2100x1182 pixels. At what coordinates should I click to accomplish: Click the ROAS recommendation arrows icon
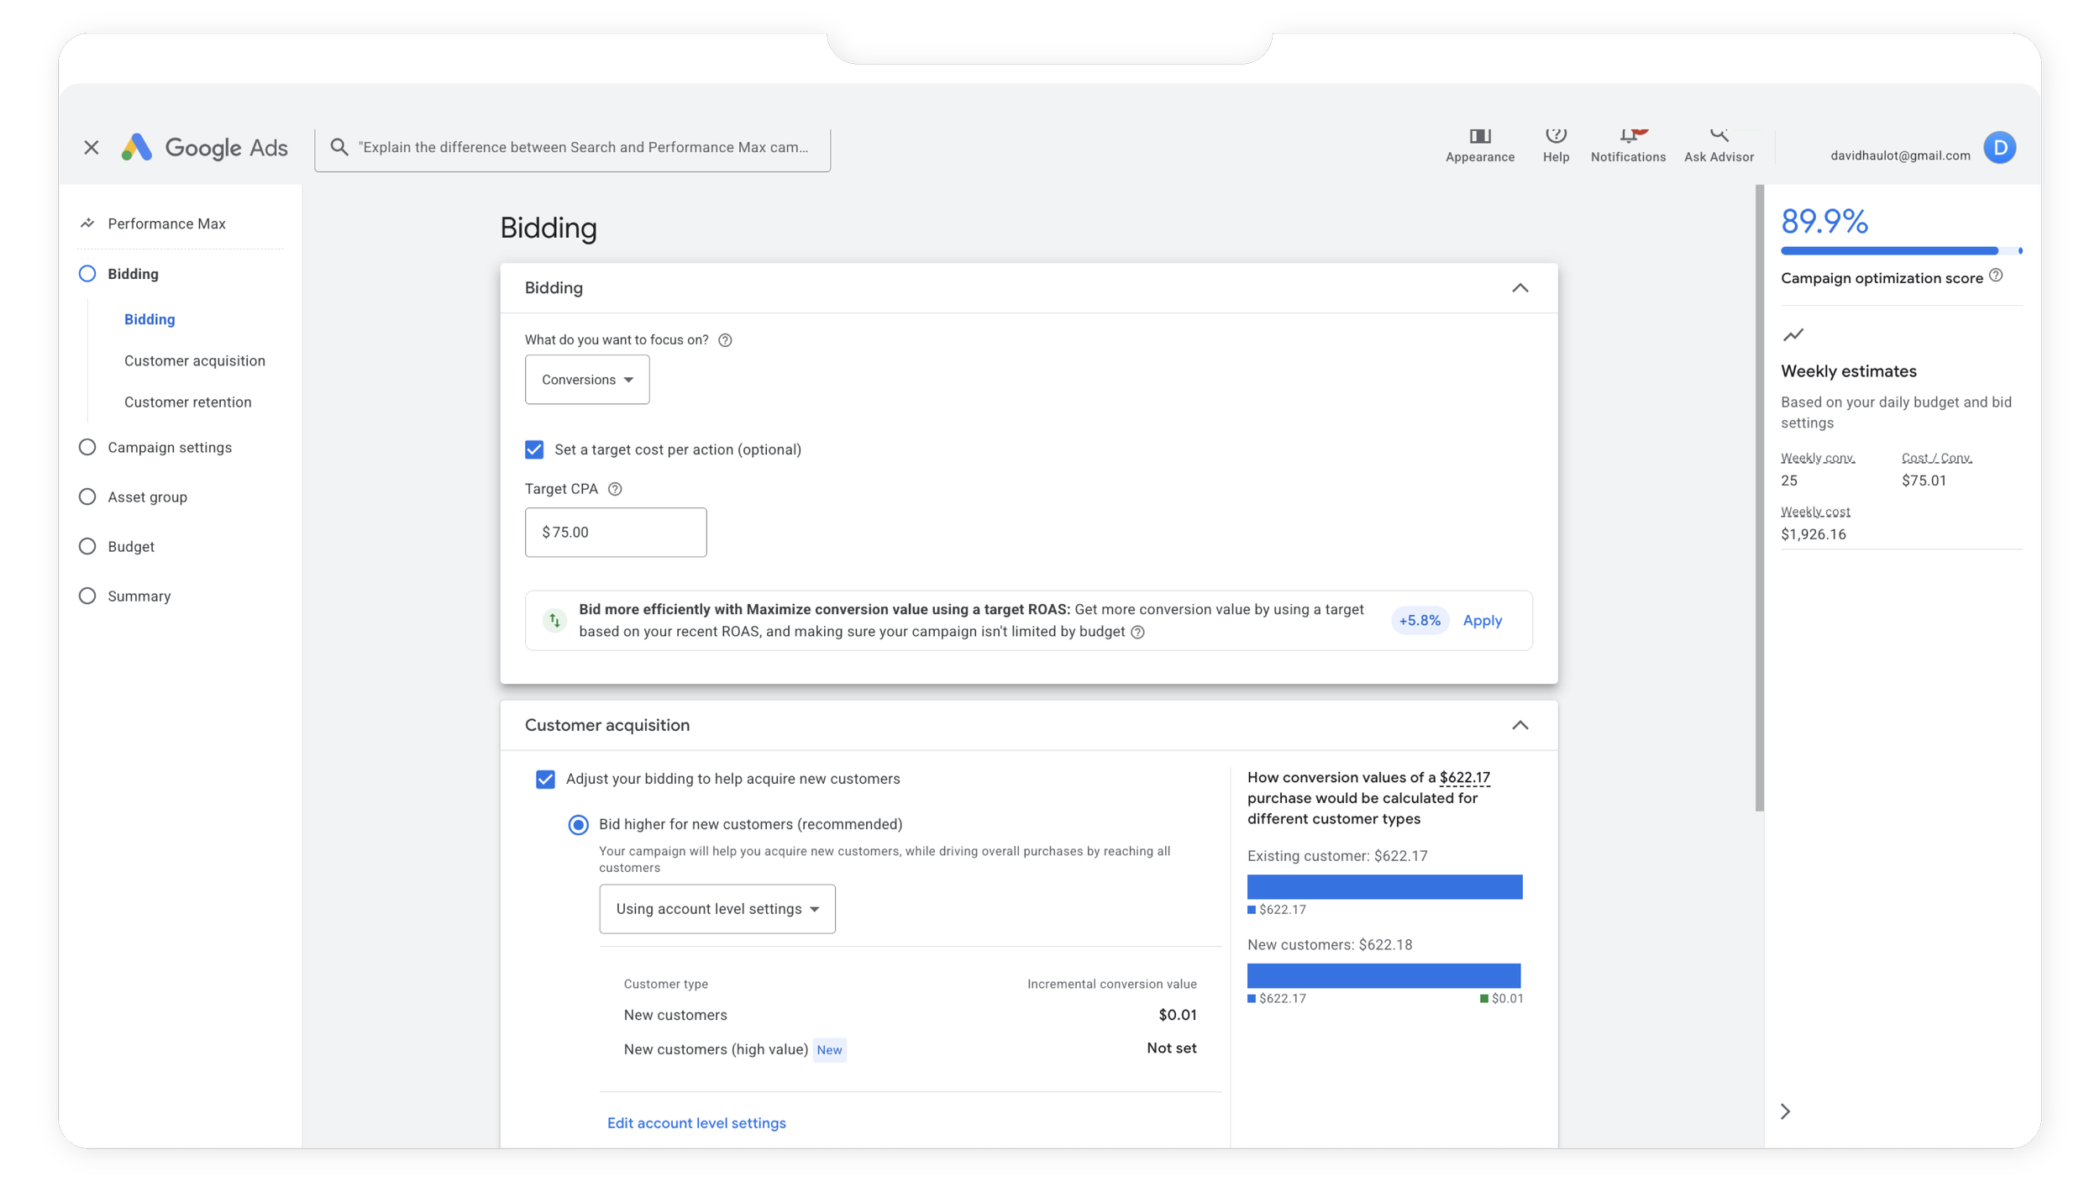(554, 621)
